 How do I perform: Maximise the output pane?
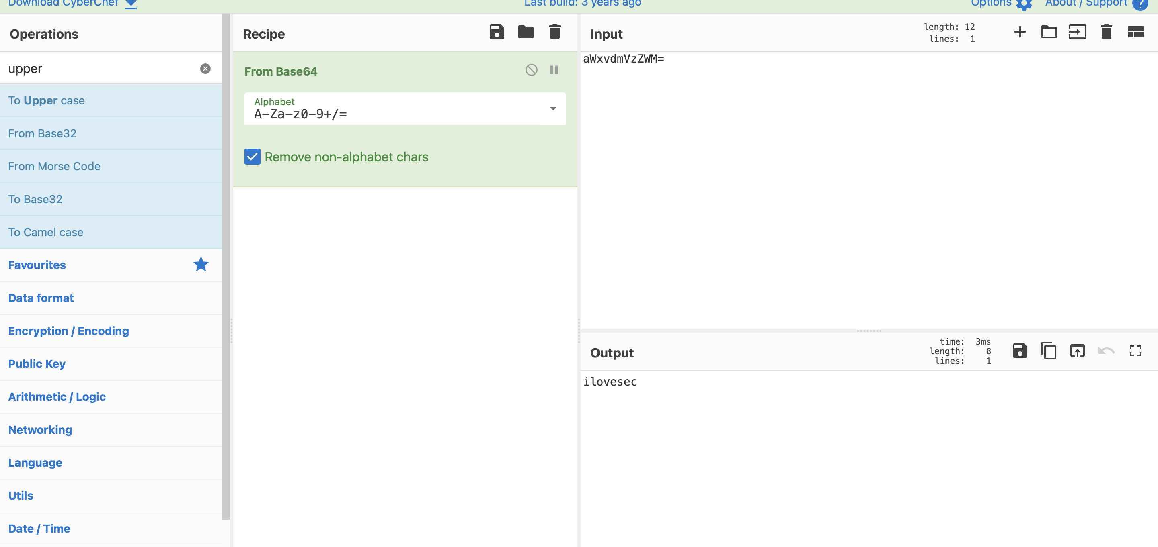1135,351
